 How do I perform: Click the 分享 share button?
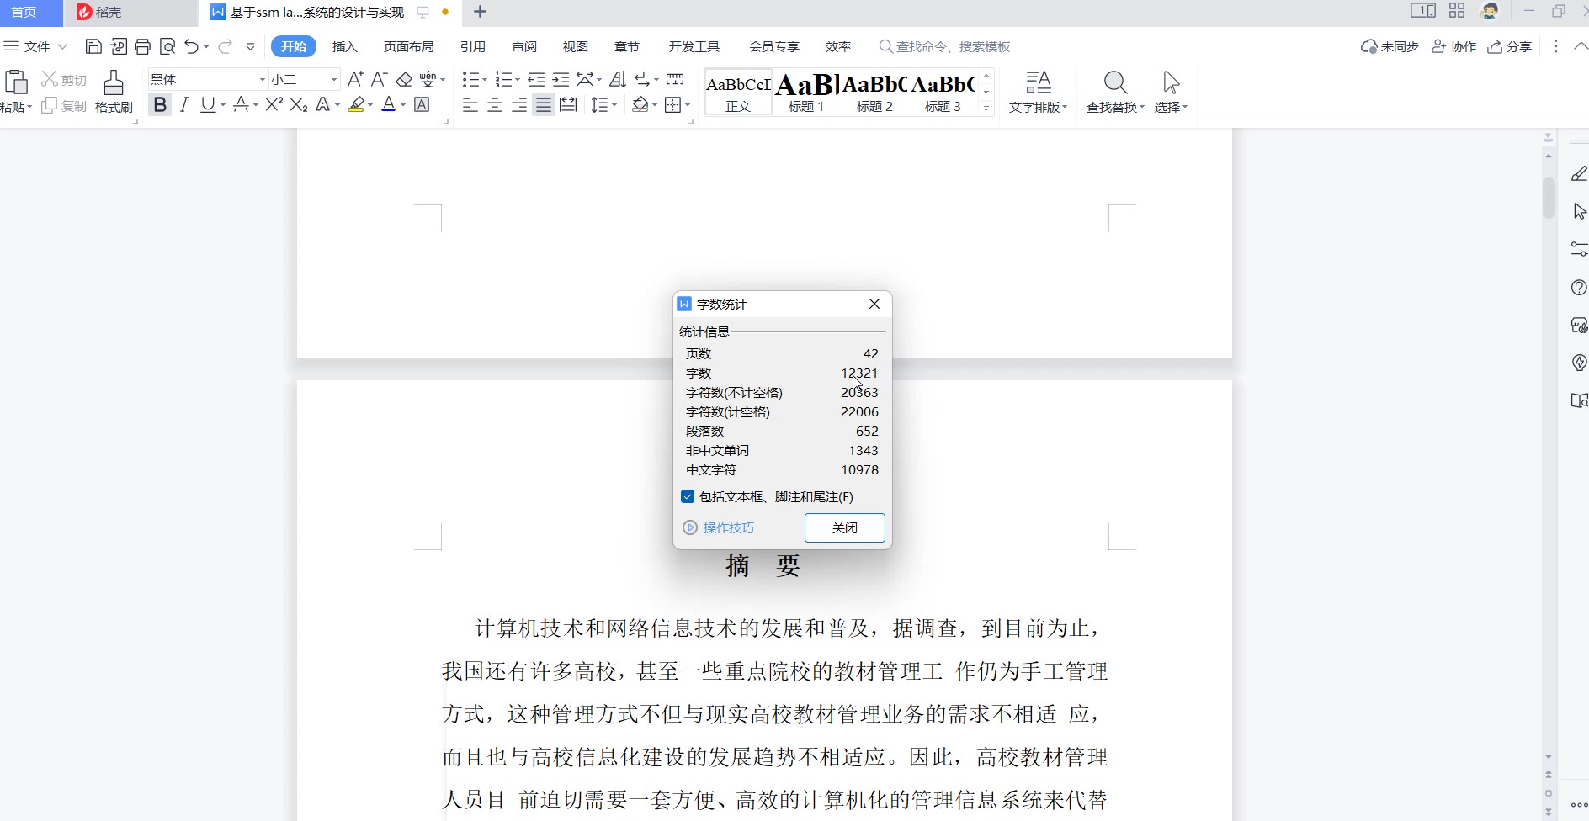tap(1510, 46)
